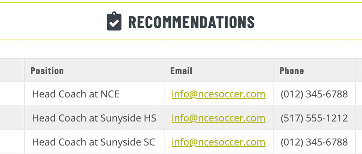The height and width of the screenshot is (154, 362).
Task: Open email link in Head Coach at NCE row
Action: tap(218, 94)
